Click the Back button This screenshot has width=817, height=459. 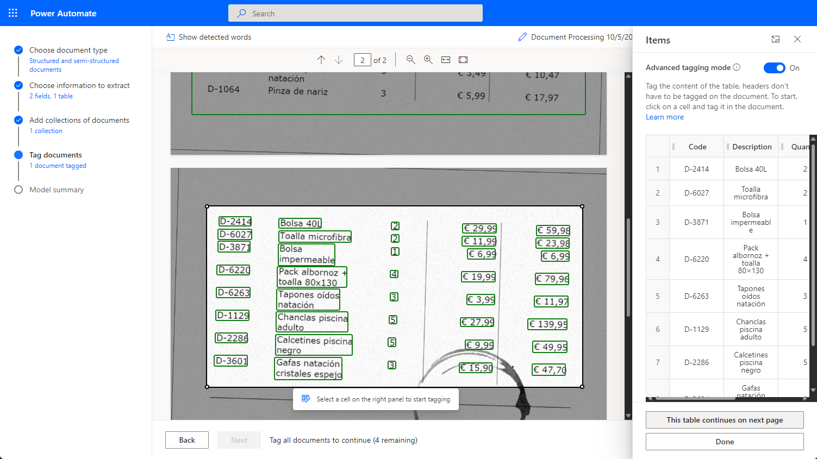pos(187,440)
